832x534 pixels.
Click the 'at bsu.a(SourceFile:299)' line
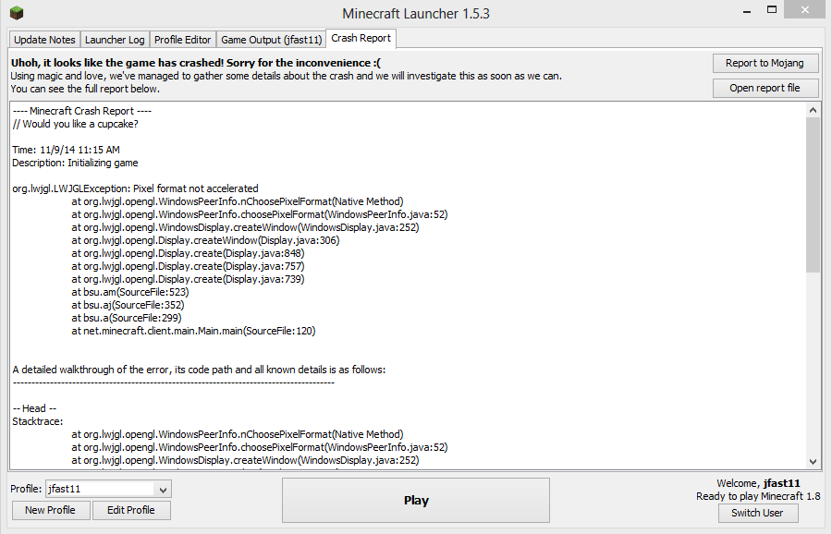click(x=127, y=318)
